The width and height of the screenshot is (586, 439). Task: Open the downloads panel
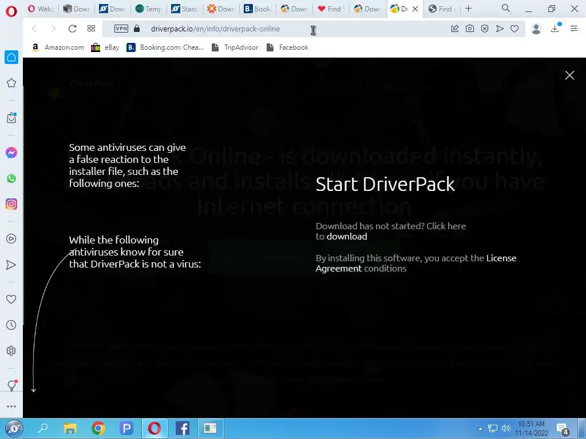click(555, 28)
